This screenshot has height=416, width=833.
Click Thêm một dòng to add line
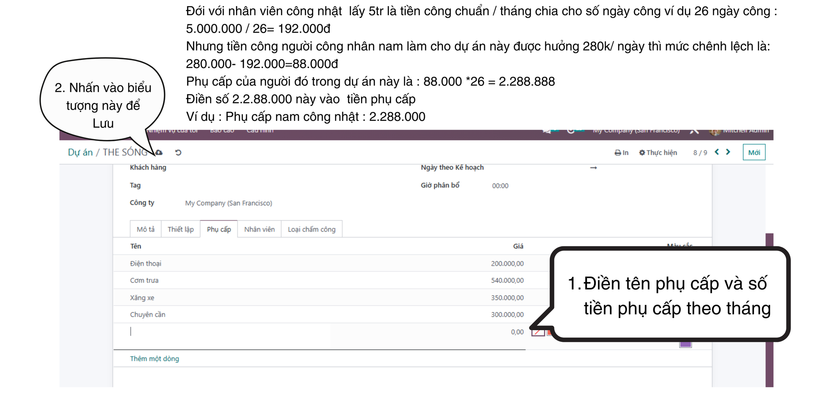pos(154,359)
